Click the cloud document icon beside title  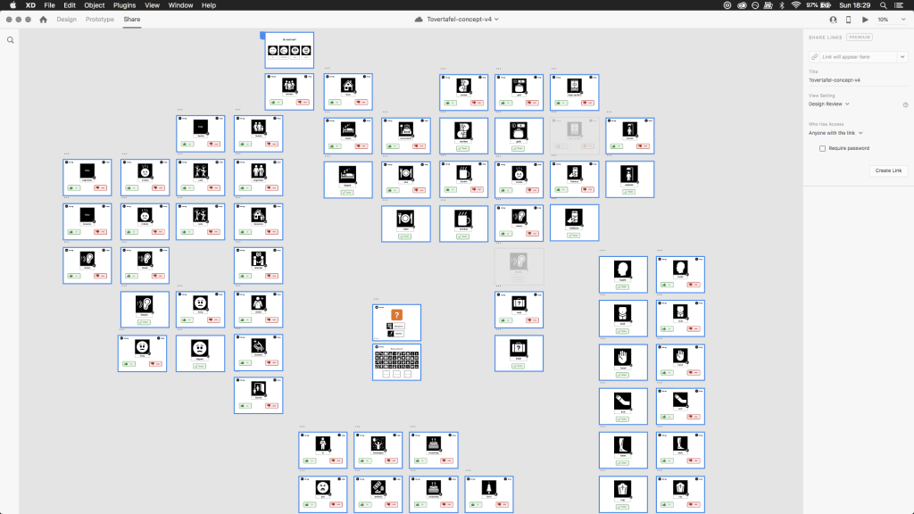click(x=419, y=20)
